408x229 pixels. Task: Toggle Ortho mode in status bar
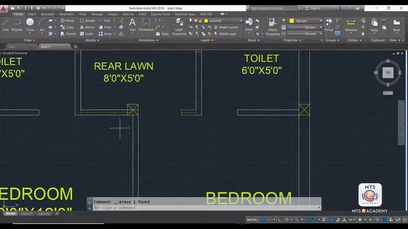point(280,219)
